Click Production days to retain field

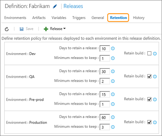click(x=105, y=117)
